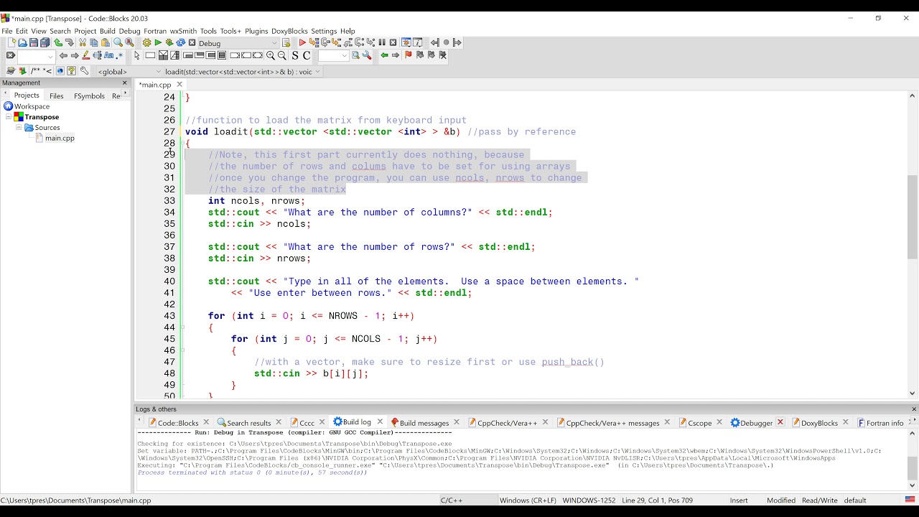This screenshot has width=919, height=517.
Task: Open the global scope dropdown
Action: (129, 72)
